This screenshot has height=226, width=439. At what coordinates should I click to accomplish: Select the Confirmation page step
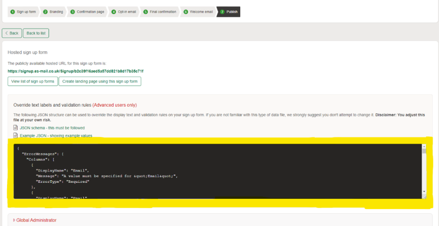pyautogui.click(x=88, y=12)
